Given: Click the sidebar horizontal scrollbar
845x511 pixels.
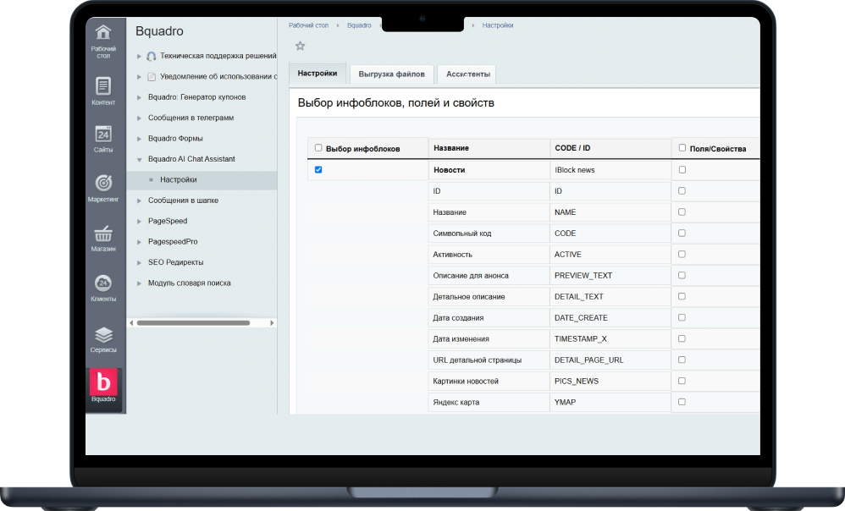Looking at the screenshot, I should (193, 322).
